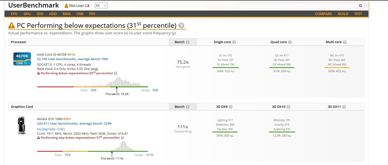Screen dimensions: 388x165
Task: Click the graphics card Poor 53% value
Action: [68, 155]
